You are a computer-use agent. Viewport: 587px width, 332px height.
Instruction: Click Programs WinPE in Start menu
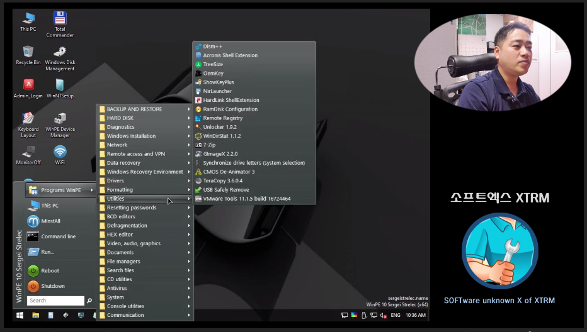tap(60, 191)
